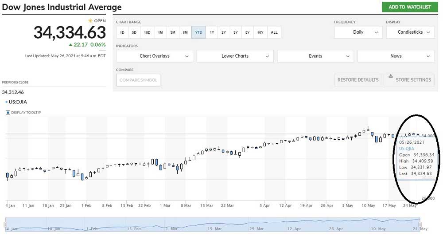Screen dimensions: 443x236
Task: Select the 1Y chart range
Action: (212, 32)
